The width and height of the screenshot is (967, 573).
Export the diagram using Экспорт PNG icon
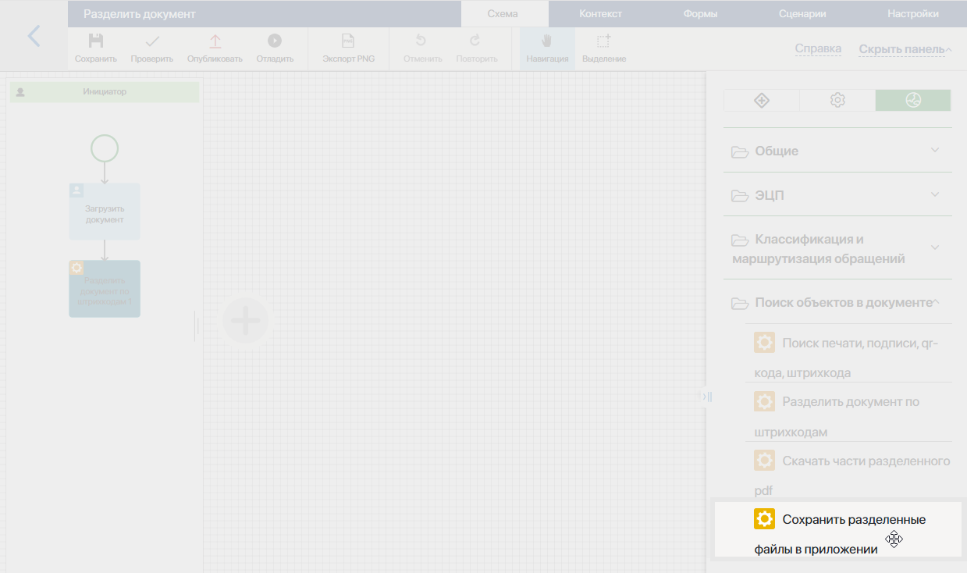coord(348,41)
